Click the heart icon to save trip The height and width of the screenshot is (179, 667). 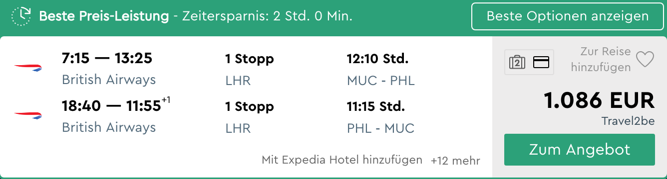pyautogui.click(x=645, y=60)
